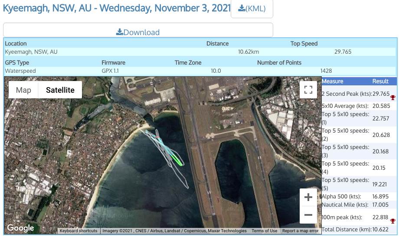Screen dimensions: 399x237
Task: Open map Terms of Use link
Action: [x=264, y=231]
